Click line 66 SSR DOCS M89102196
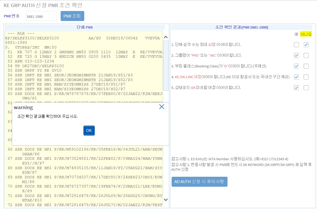 click(x=85, y=152)
